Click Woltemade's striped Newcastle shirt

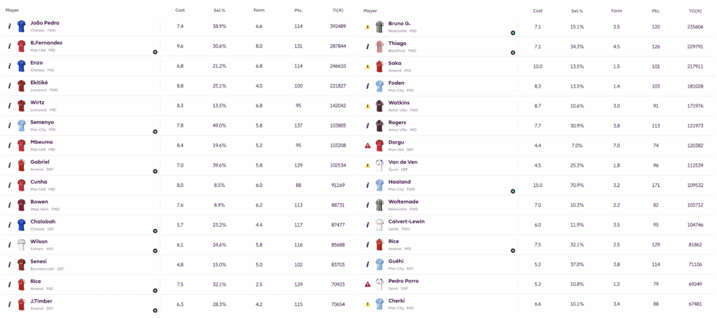pyautogui.click(x=380, y=205)
